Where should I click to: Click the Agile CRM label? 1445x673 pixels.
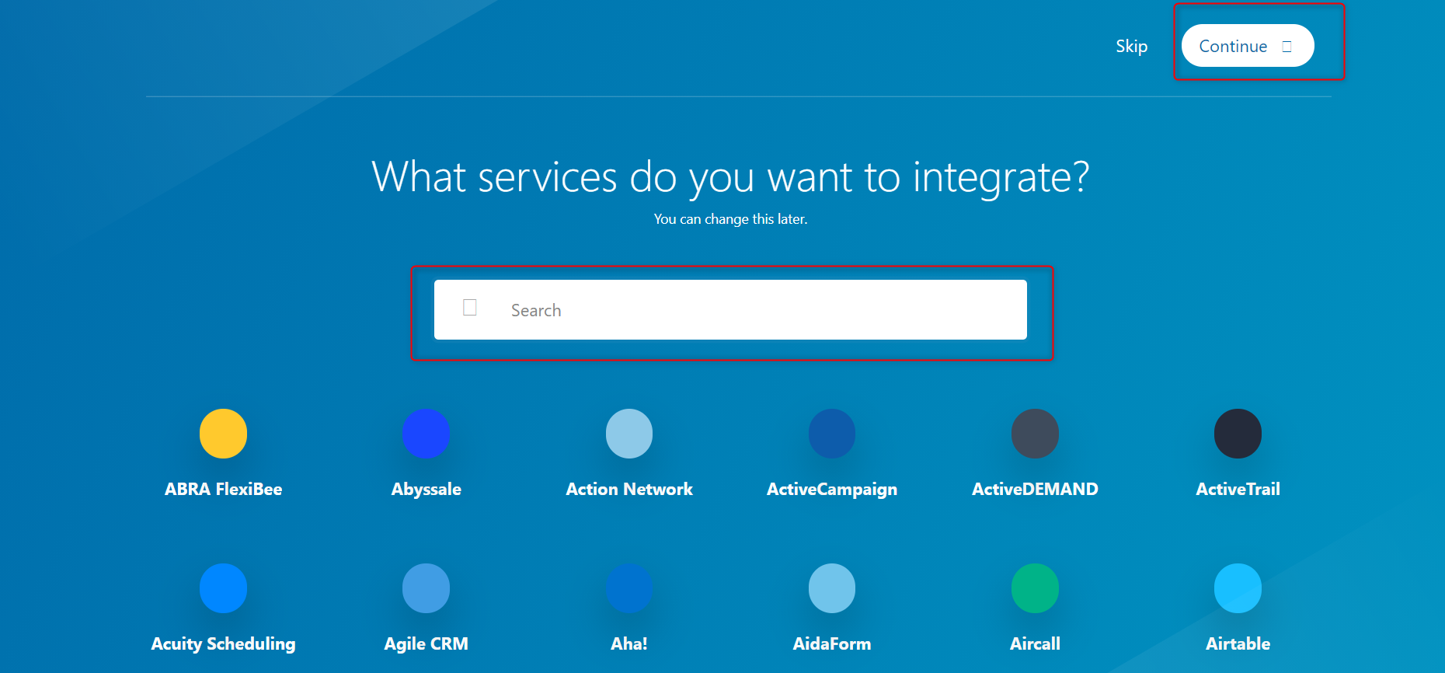[426, 644]
